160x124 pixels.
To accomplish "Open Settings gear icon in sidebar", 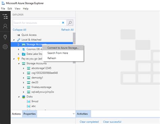I will click(x=5, y=47).
